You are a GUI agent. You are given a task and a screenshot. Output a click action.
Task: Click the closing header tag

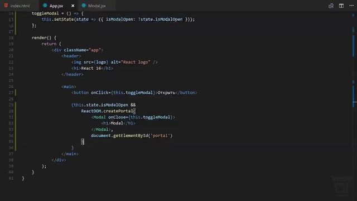tap(73, 74)
